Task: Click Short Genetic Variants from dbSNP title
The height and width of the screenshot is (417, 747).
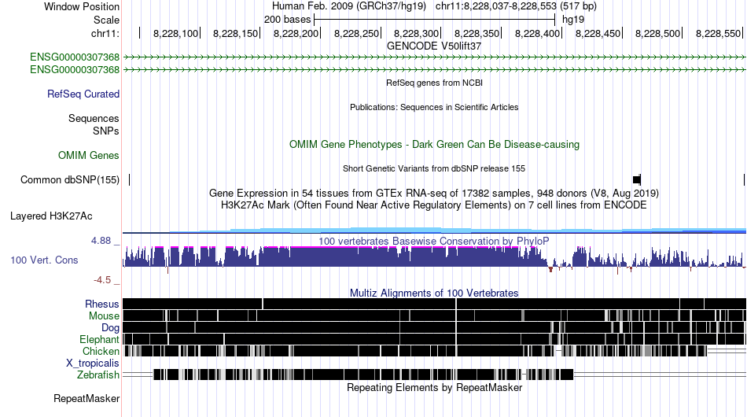Action: pyautogui.click(x=434, y=168)
